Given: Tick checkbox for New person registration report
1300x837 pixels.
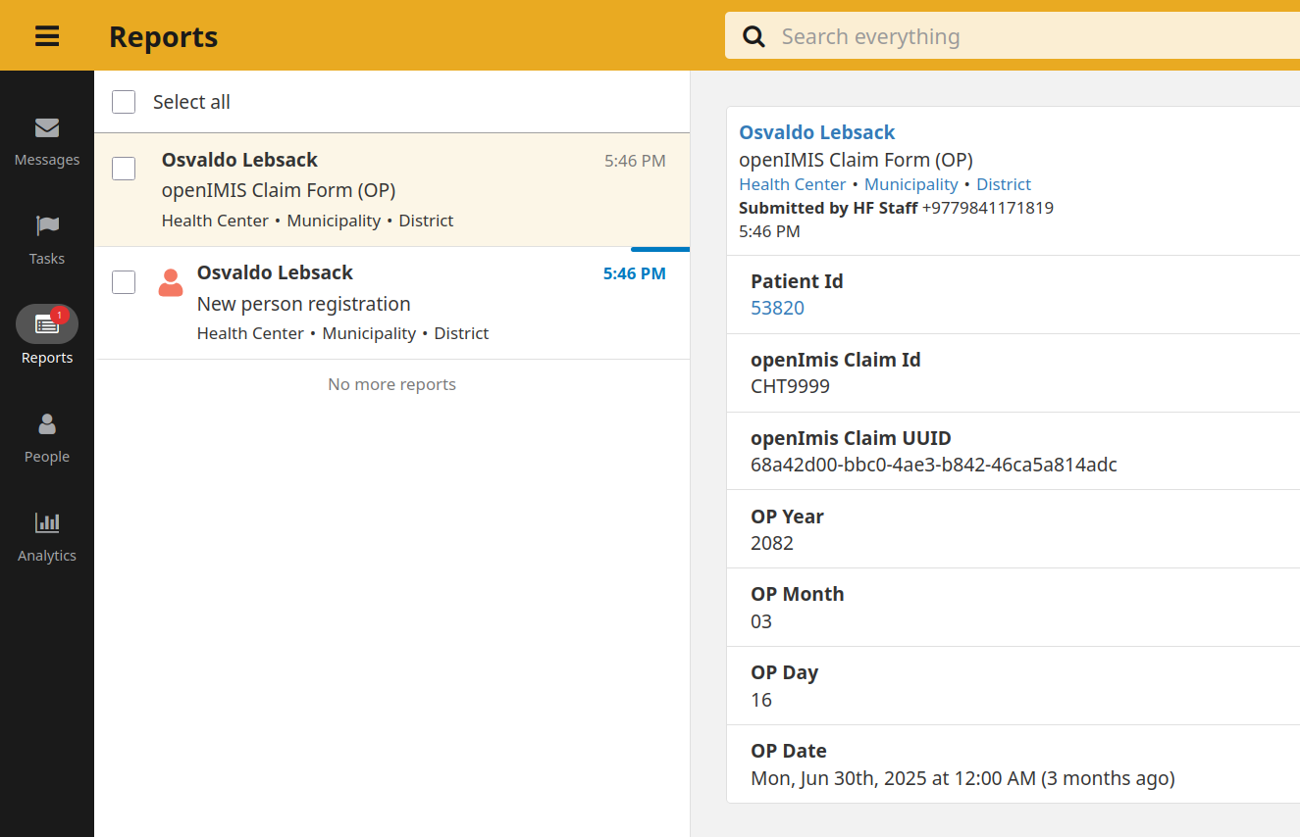Looking at the screenshot, I should (124, 282).
